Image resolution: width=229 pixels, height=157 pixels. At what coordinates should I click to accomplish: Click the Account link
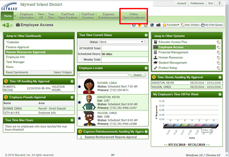click(182, 3)
